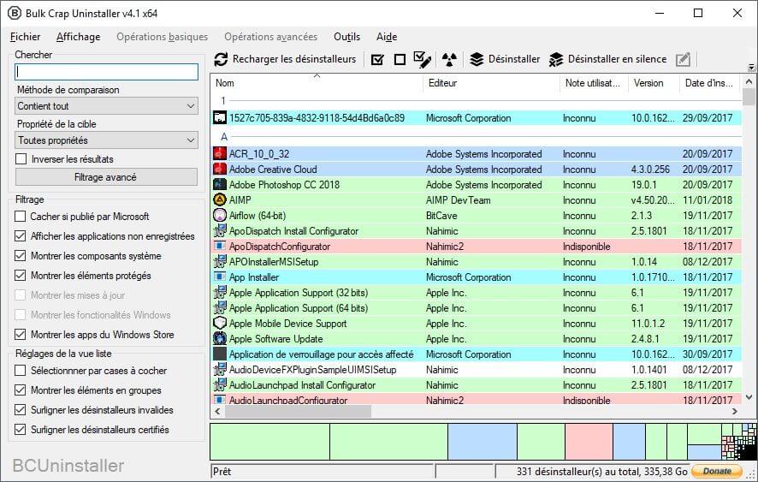
Task: Open the Affichage menu
Action: (x=79, y=37)
